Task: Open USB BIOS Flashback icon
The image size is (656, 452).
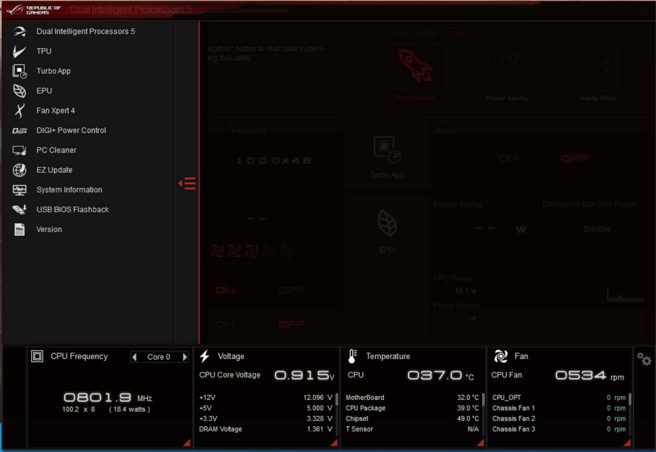Action: coord(19,210)
